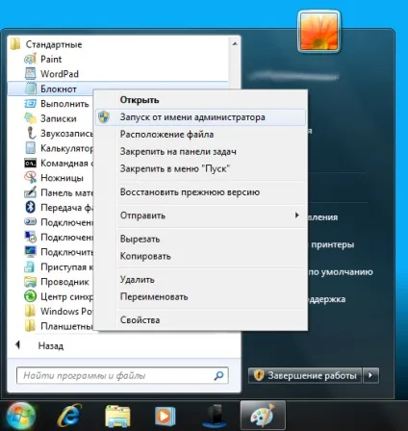Click the Приступая к работе icon
Screen dimensions: 408x431
point(30,266)
